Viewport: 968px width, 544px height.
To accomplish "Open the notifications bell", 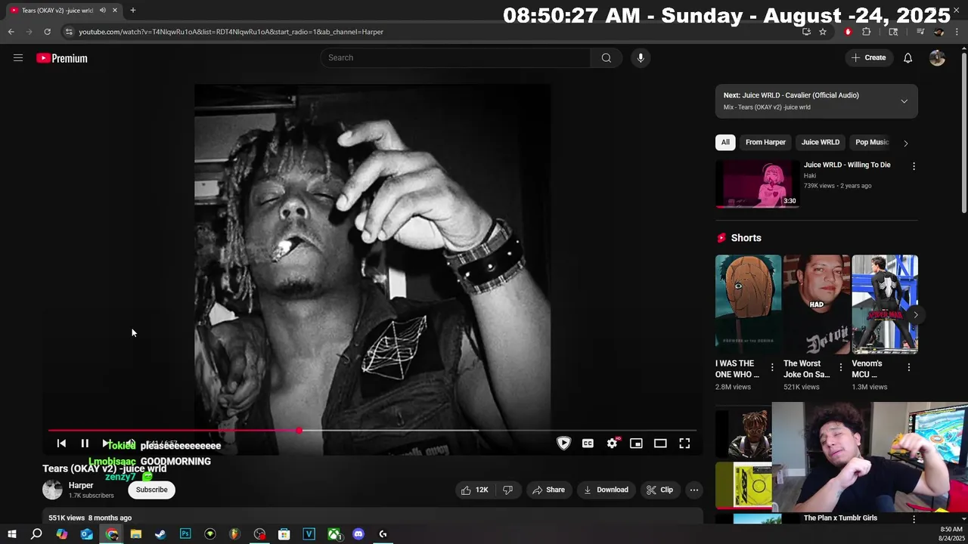I will pos(907,58).
